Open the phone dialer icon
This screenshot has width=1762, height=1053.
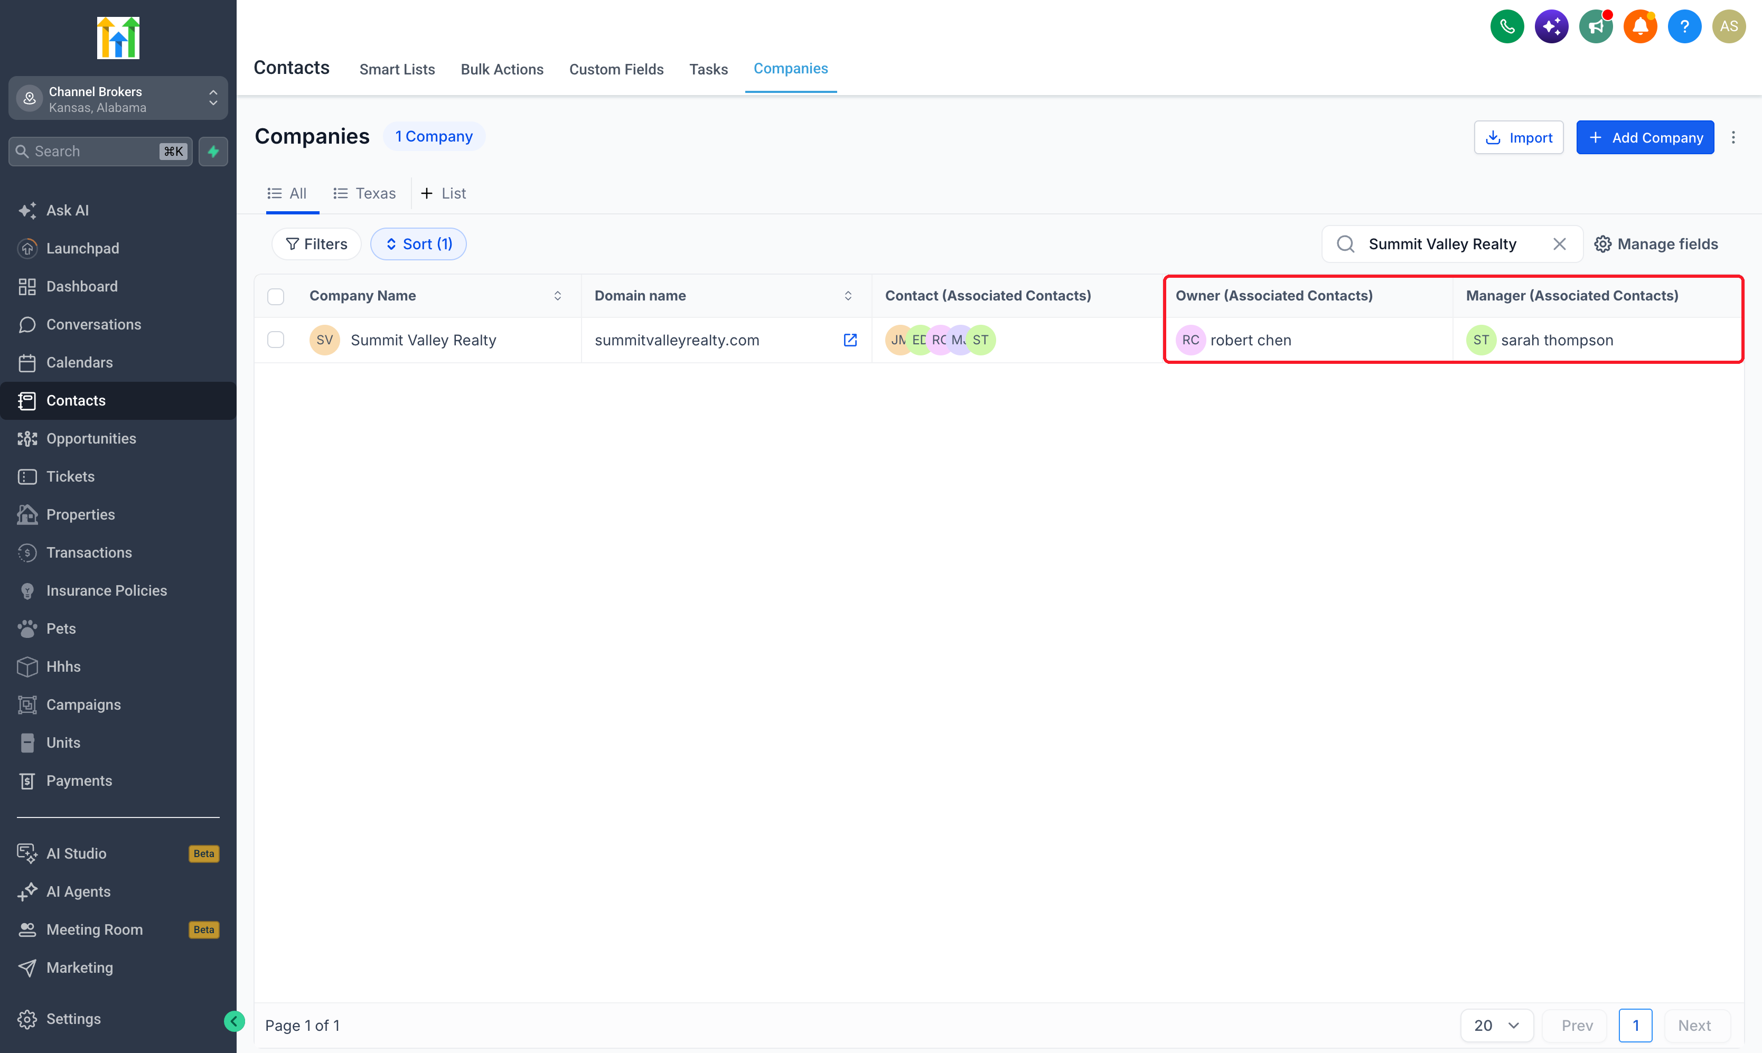click(x=1506, y=27)
